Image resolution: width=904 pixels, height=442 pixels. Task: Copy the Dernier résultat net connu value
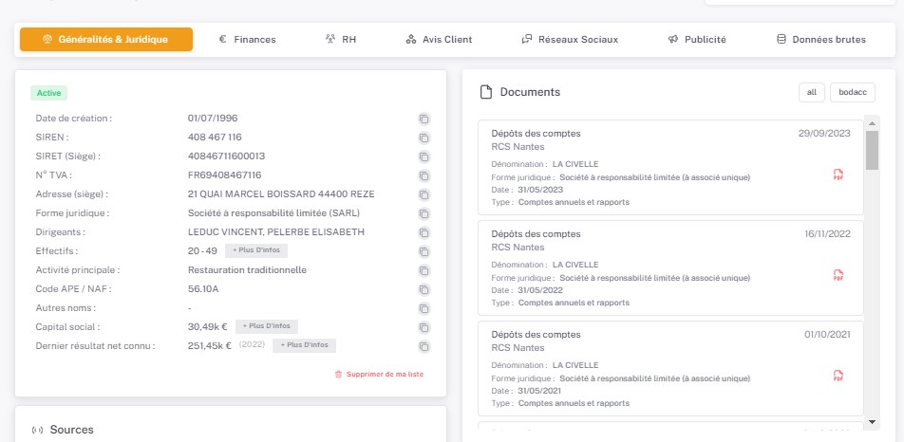click(424, 346)
